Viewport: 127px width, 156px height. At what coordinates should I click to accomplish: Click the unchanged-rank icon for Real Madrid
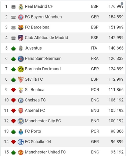13,7
